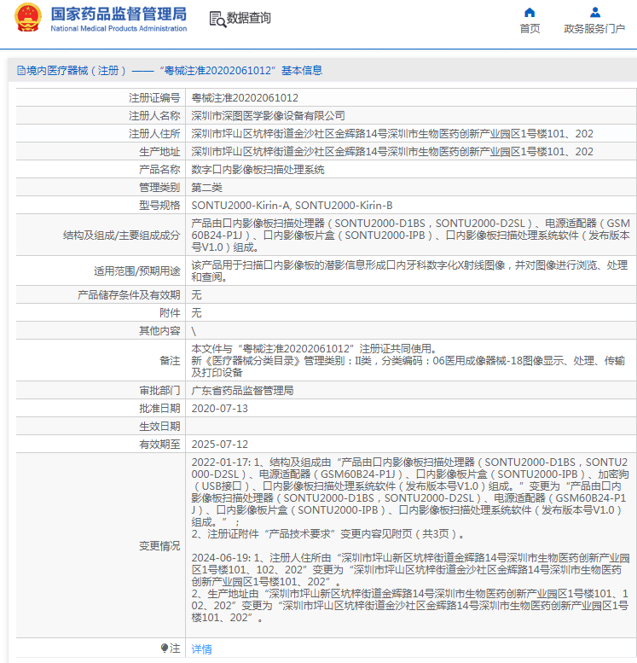637x663 pixels.
Task: Click the 注册人名称 row label
Action: 154,116
